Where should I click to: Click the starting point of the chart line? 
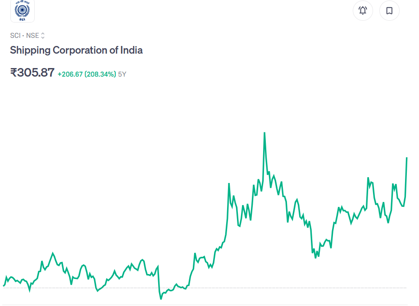(x=4, y=286)
